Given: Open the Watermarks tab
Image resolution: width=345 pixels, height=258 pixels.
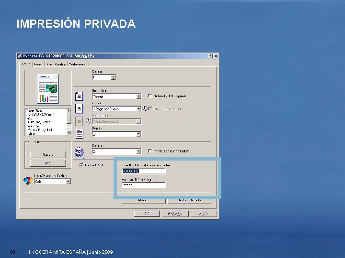Looking at the screenshot, I should [x=79, y=64].
